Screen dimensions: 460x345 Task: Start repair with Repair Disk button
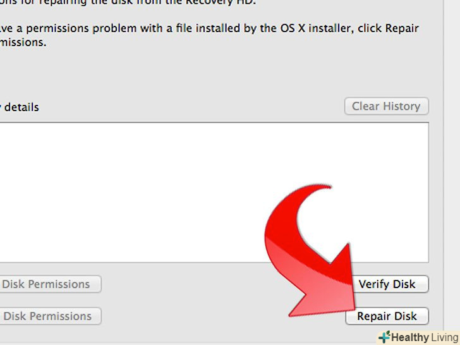387,316
